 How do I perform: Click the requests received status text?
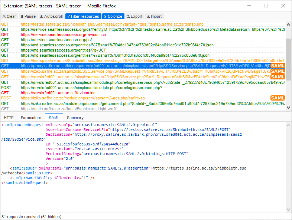pyautogui.click(x=32, y=217)
